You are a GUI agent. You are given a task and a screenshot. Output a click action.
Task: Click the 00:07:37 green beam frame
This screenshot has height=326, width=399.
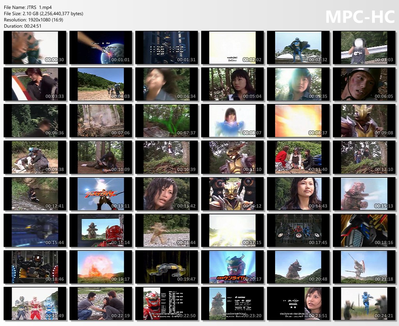167,121
